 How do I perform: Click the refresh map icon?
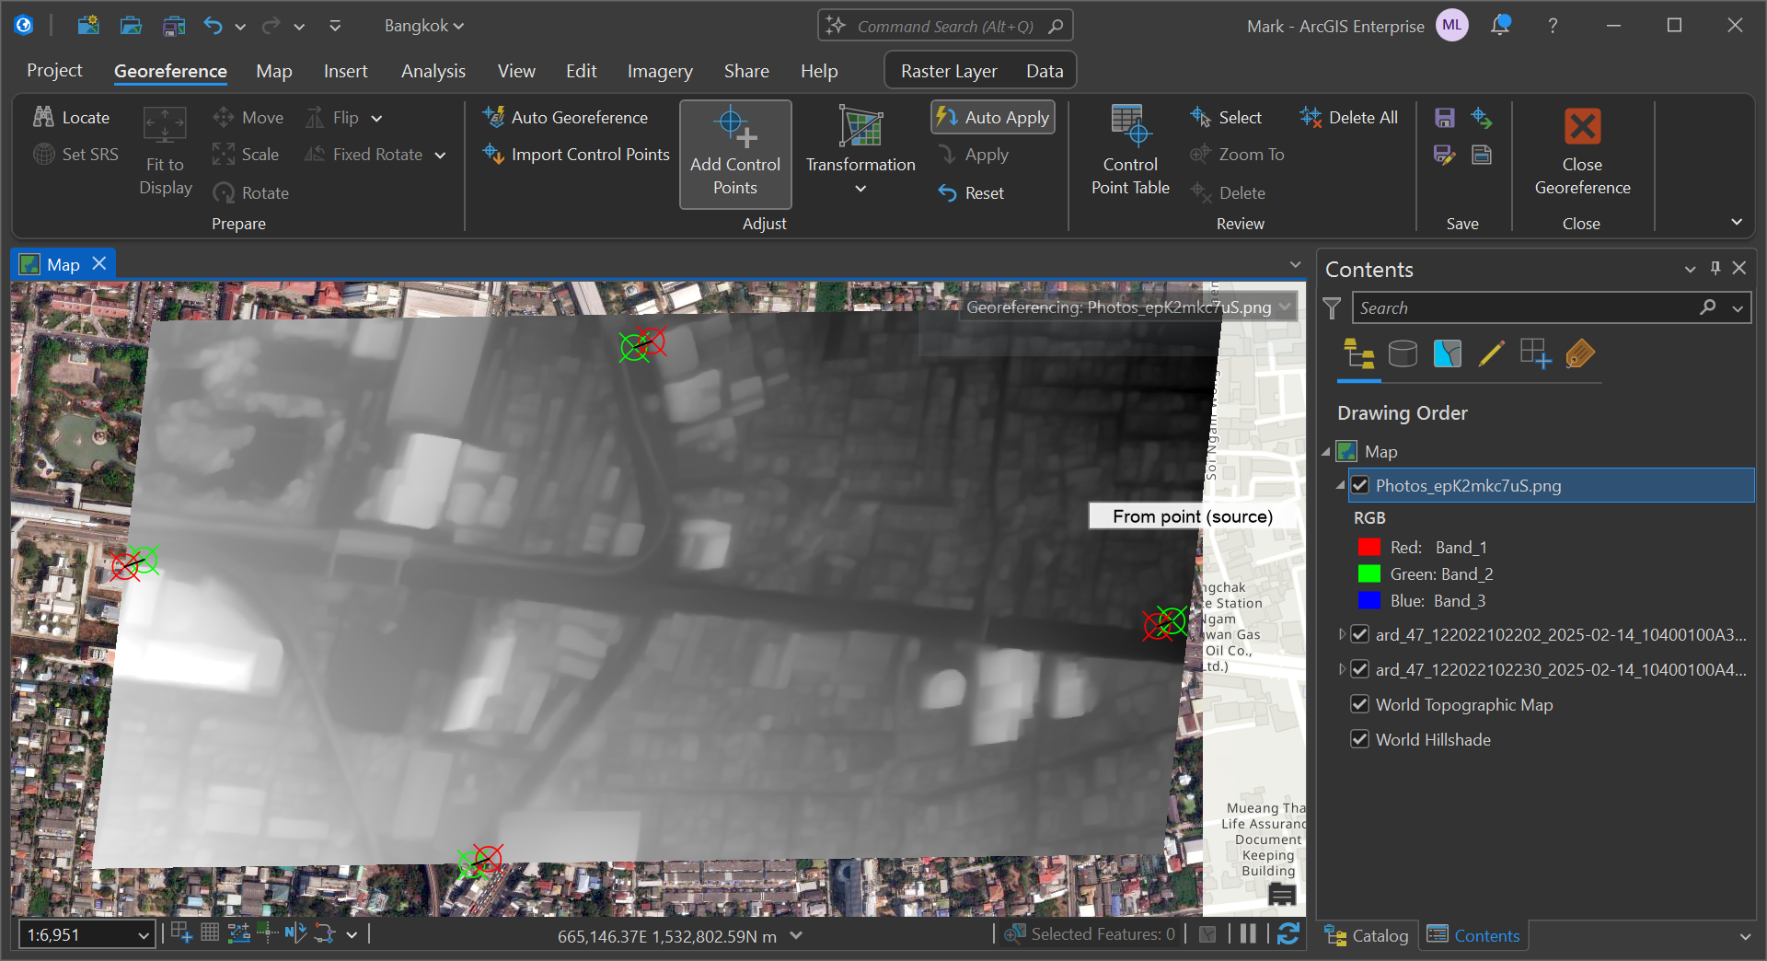click(1288, 933)
